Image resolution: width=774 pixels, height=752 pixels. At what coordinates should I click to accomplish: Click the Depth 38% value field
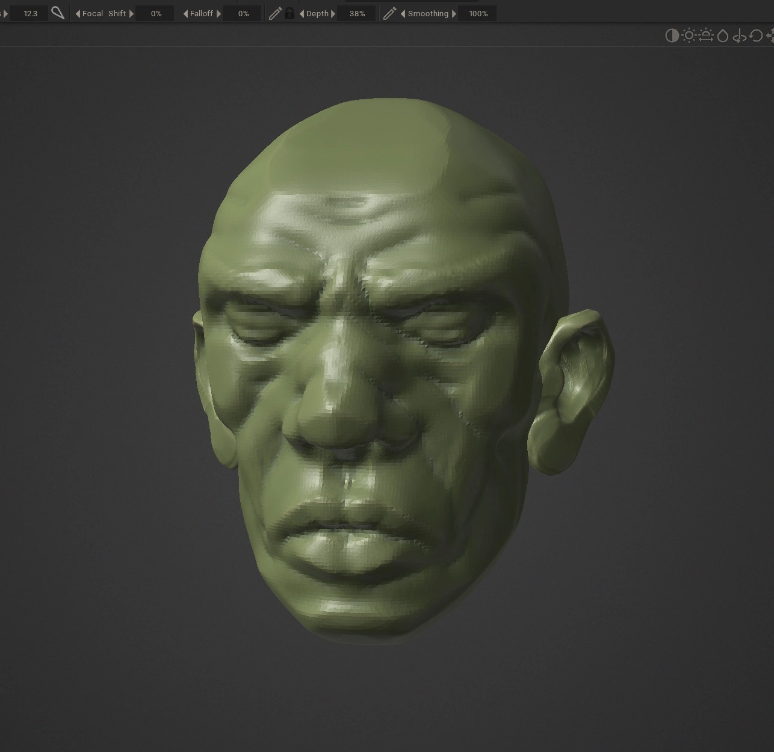(x=357, y=13)
